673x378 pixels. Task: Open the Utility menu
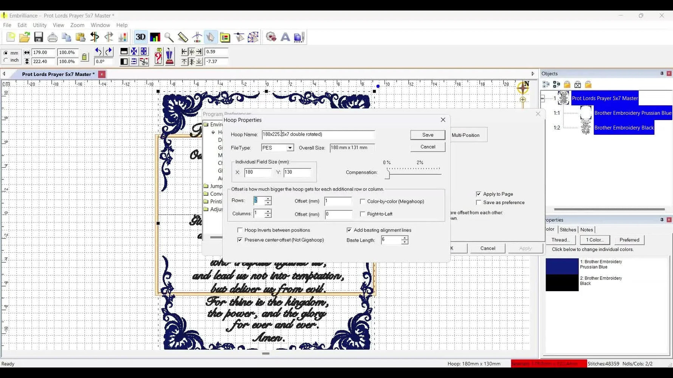pos(39,25)
